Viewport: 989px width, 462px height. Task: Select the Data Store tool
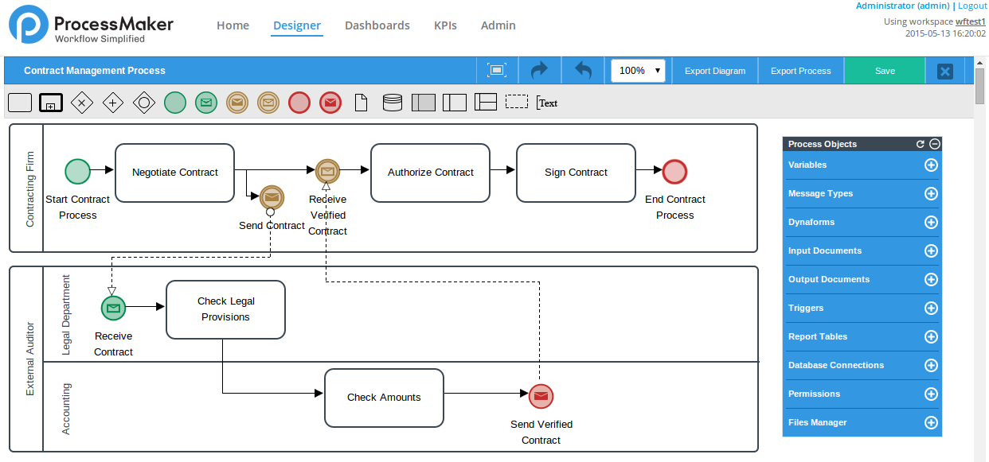391,102
